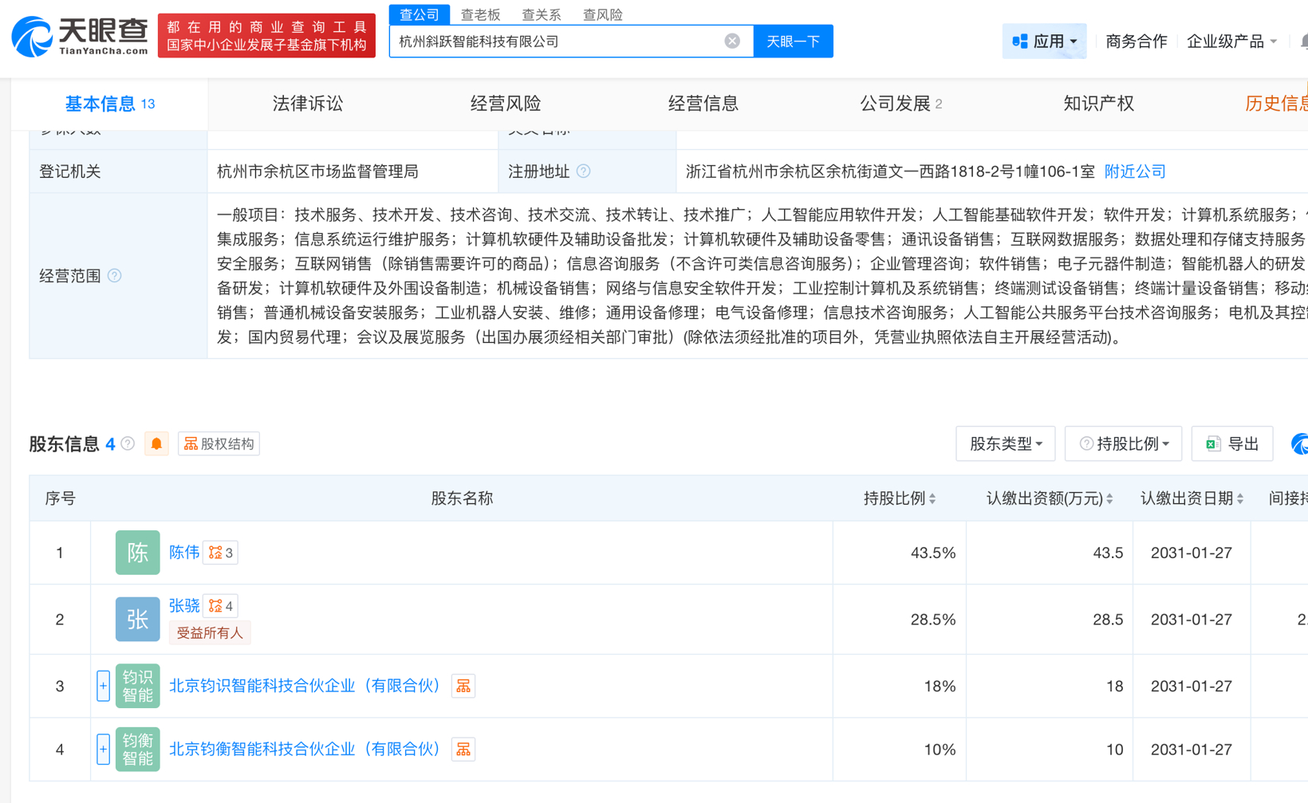1308x803 pixels.
Task: Clear the search box with the × icon
Action: pos(731,41)
